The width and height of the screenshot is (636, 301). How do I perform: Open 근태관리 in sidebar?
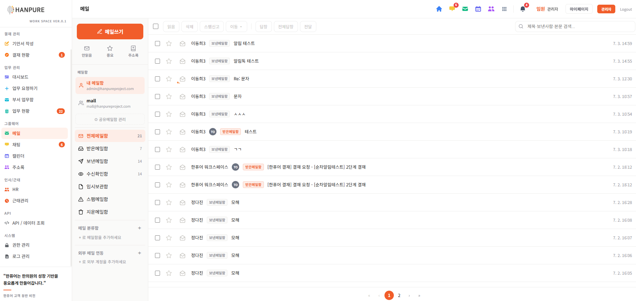pos(35,201)
